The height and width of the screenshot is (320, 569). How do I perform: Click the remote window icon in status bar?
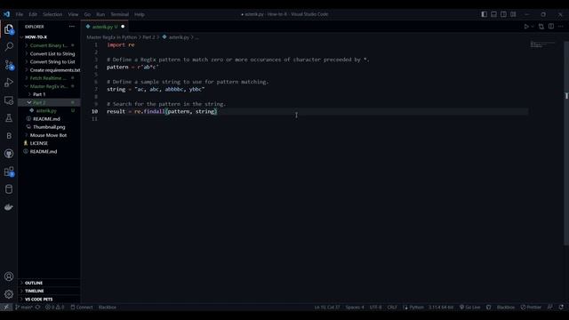(6, 307)
